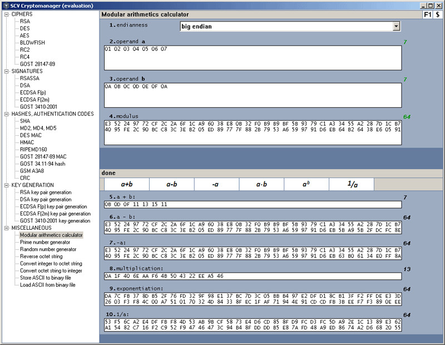Open Convert integer to octet string
This screenshot has height=345, width=445.
click(x=51, y=263)
